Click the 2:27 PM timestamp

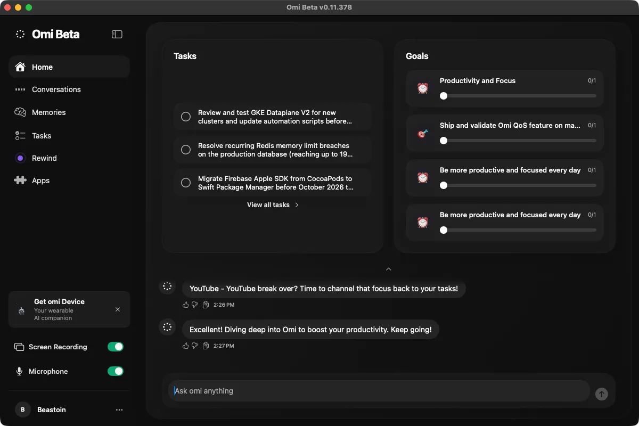[224, 346]
